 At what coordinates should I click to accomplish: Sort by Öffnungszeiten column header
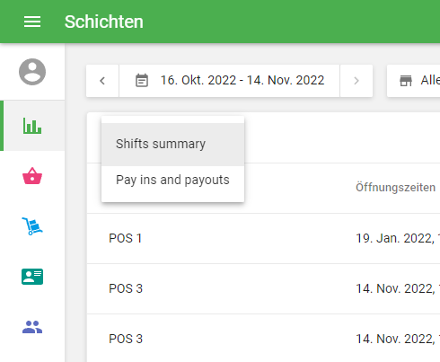click(x=395, y=188)
